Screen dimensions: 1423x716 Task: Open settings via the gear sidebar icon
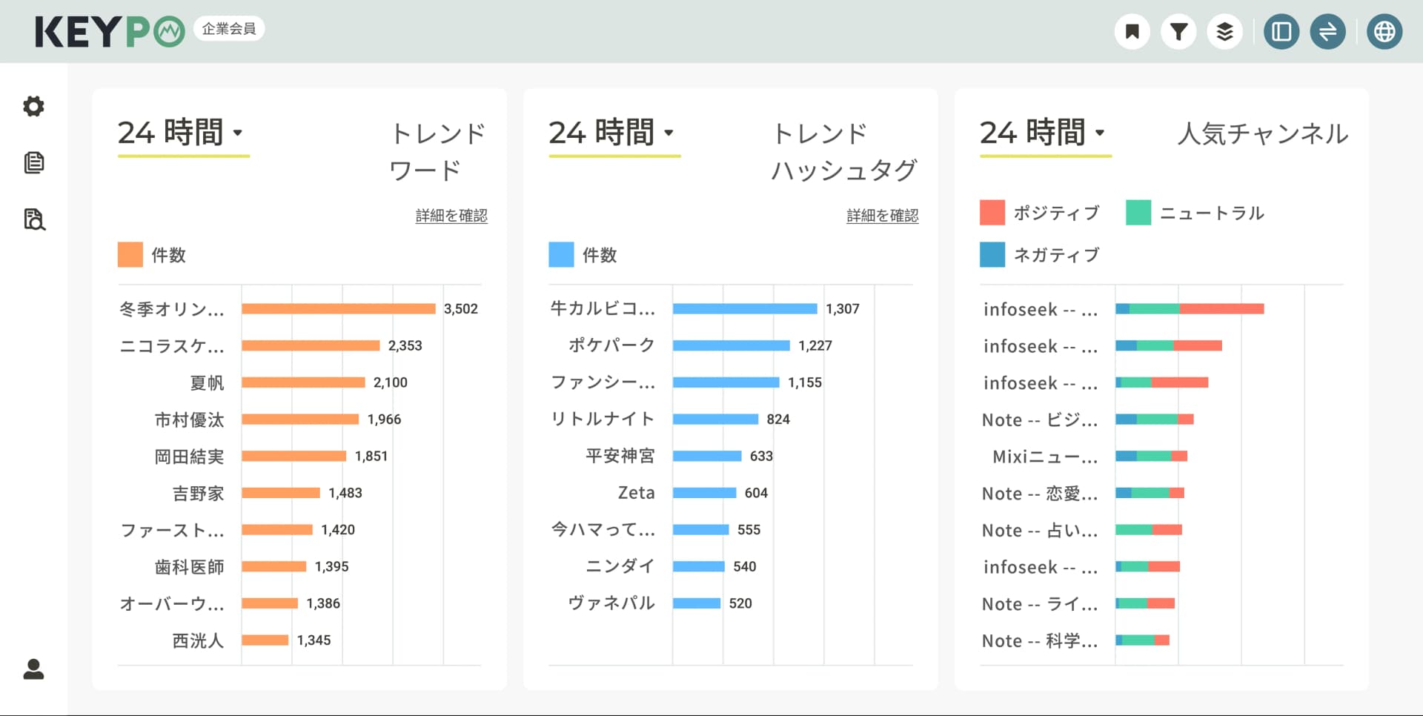33,106
